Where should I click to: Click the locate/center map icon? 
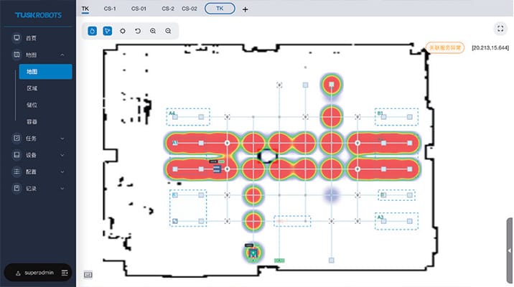point(123,31)
